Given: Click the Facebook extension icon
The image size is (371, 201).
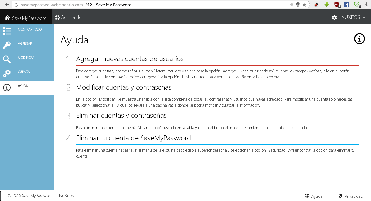Looking at the screenshot, I should click(x=347, y=4).
